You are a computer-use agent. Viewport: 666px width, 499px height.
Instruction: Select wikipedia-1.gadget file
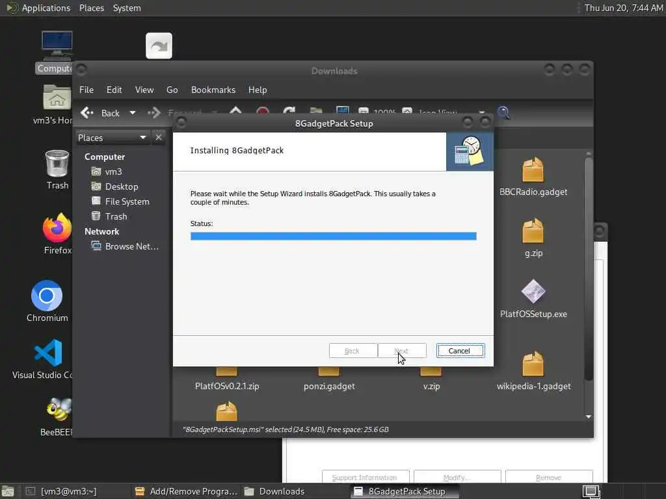tap(533, 370)
